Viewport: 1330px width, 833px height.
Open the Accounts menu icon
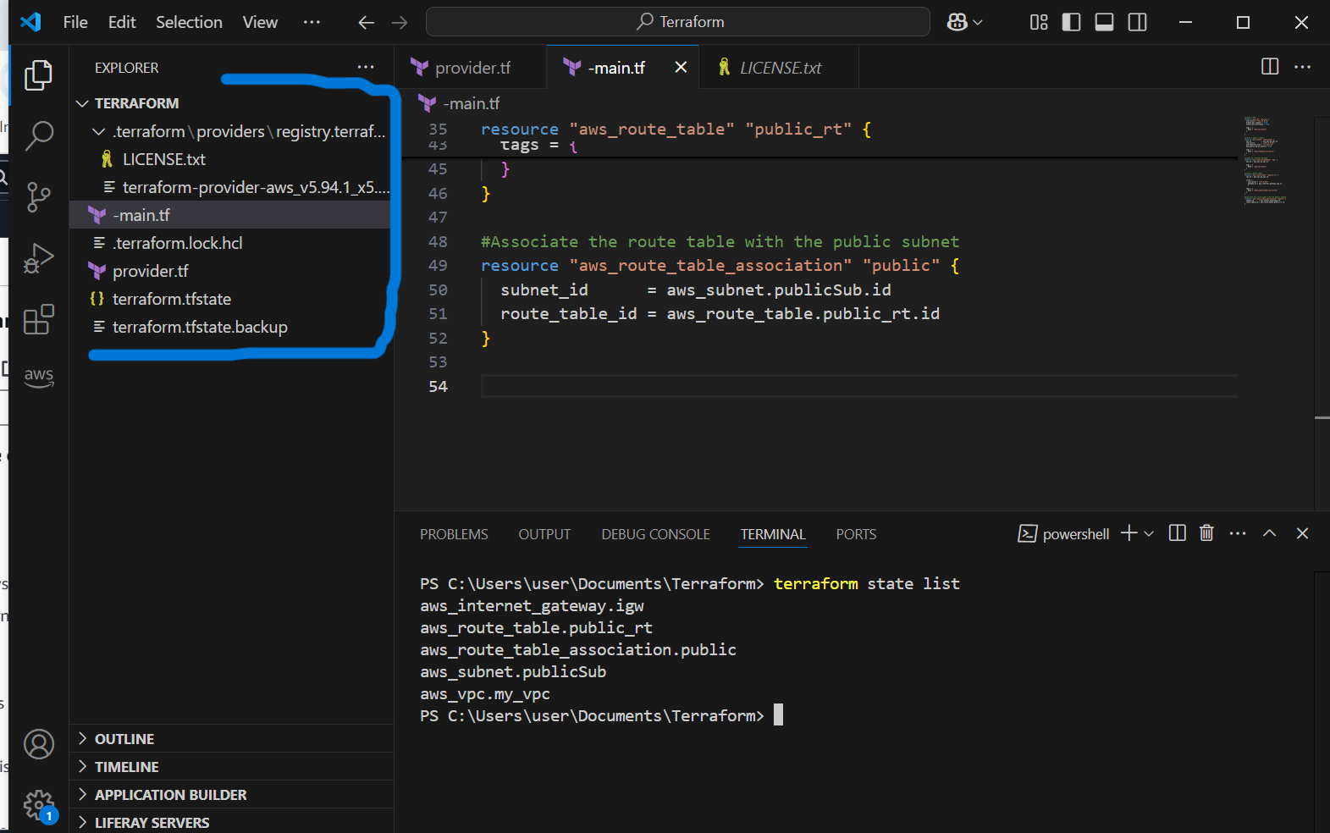39,744
